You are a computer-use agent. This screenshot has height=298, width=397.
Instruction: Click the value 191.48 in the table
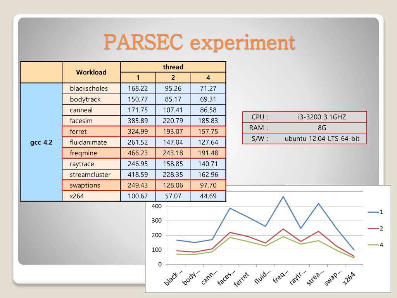[208, 153]
